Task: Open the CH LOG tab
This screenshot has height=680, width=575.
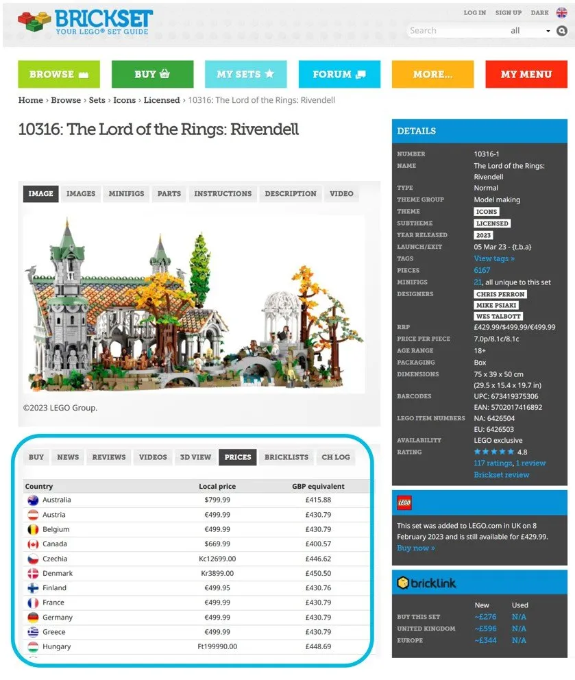Action: (336, 457)
